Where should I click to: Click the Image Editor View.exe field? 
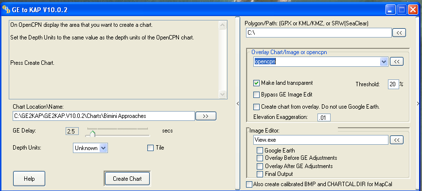pyautogui.click(x=321, y=140)
